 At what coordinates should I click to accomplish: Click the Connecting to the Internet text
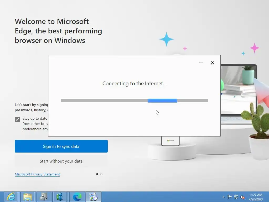tap(134, 83)
